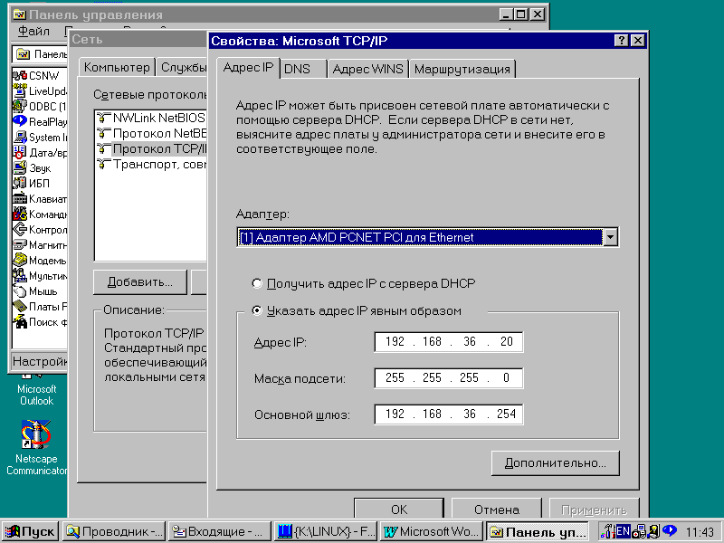This screenshot has width=724, height=543.
Task: Click in the Маска подсети field
Action: pos(449,377)
